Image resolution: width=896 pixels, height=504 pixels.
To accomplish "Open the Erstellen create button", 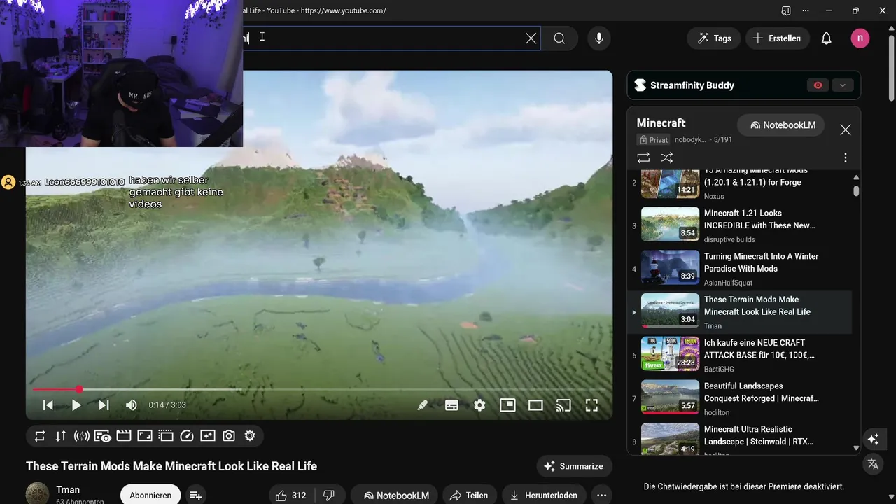I will pyautogui.click(x=777, y=38).
